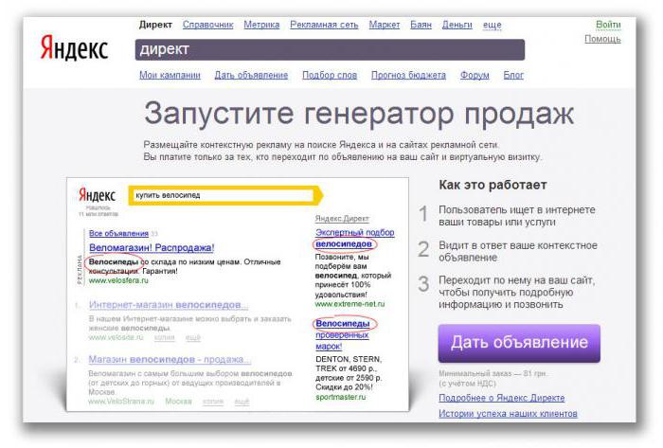Click the sample search field купить велосипед
The width and height of the screenshot is (663, 448).
pos(224,195)
